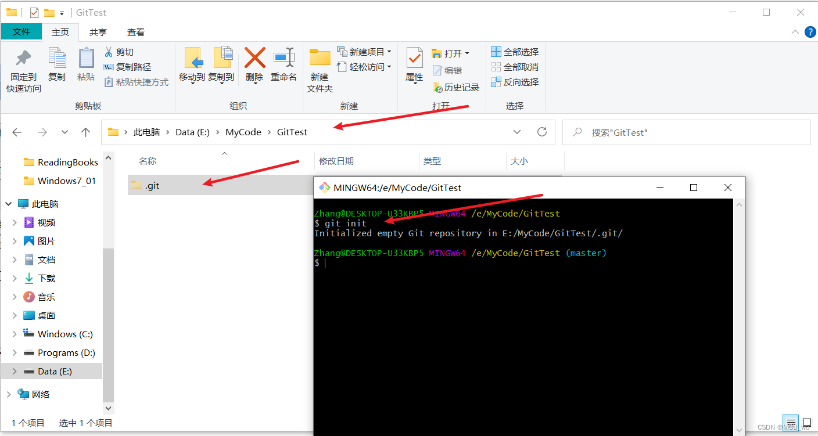Image resolution: width=818 pixels, height=436 pixels.
Task: Click Cut (剪切) scissors button
Action: point(119,52)
